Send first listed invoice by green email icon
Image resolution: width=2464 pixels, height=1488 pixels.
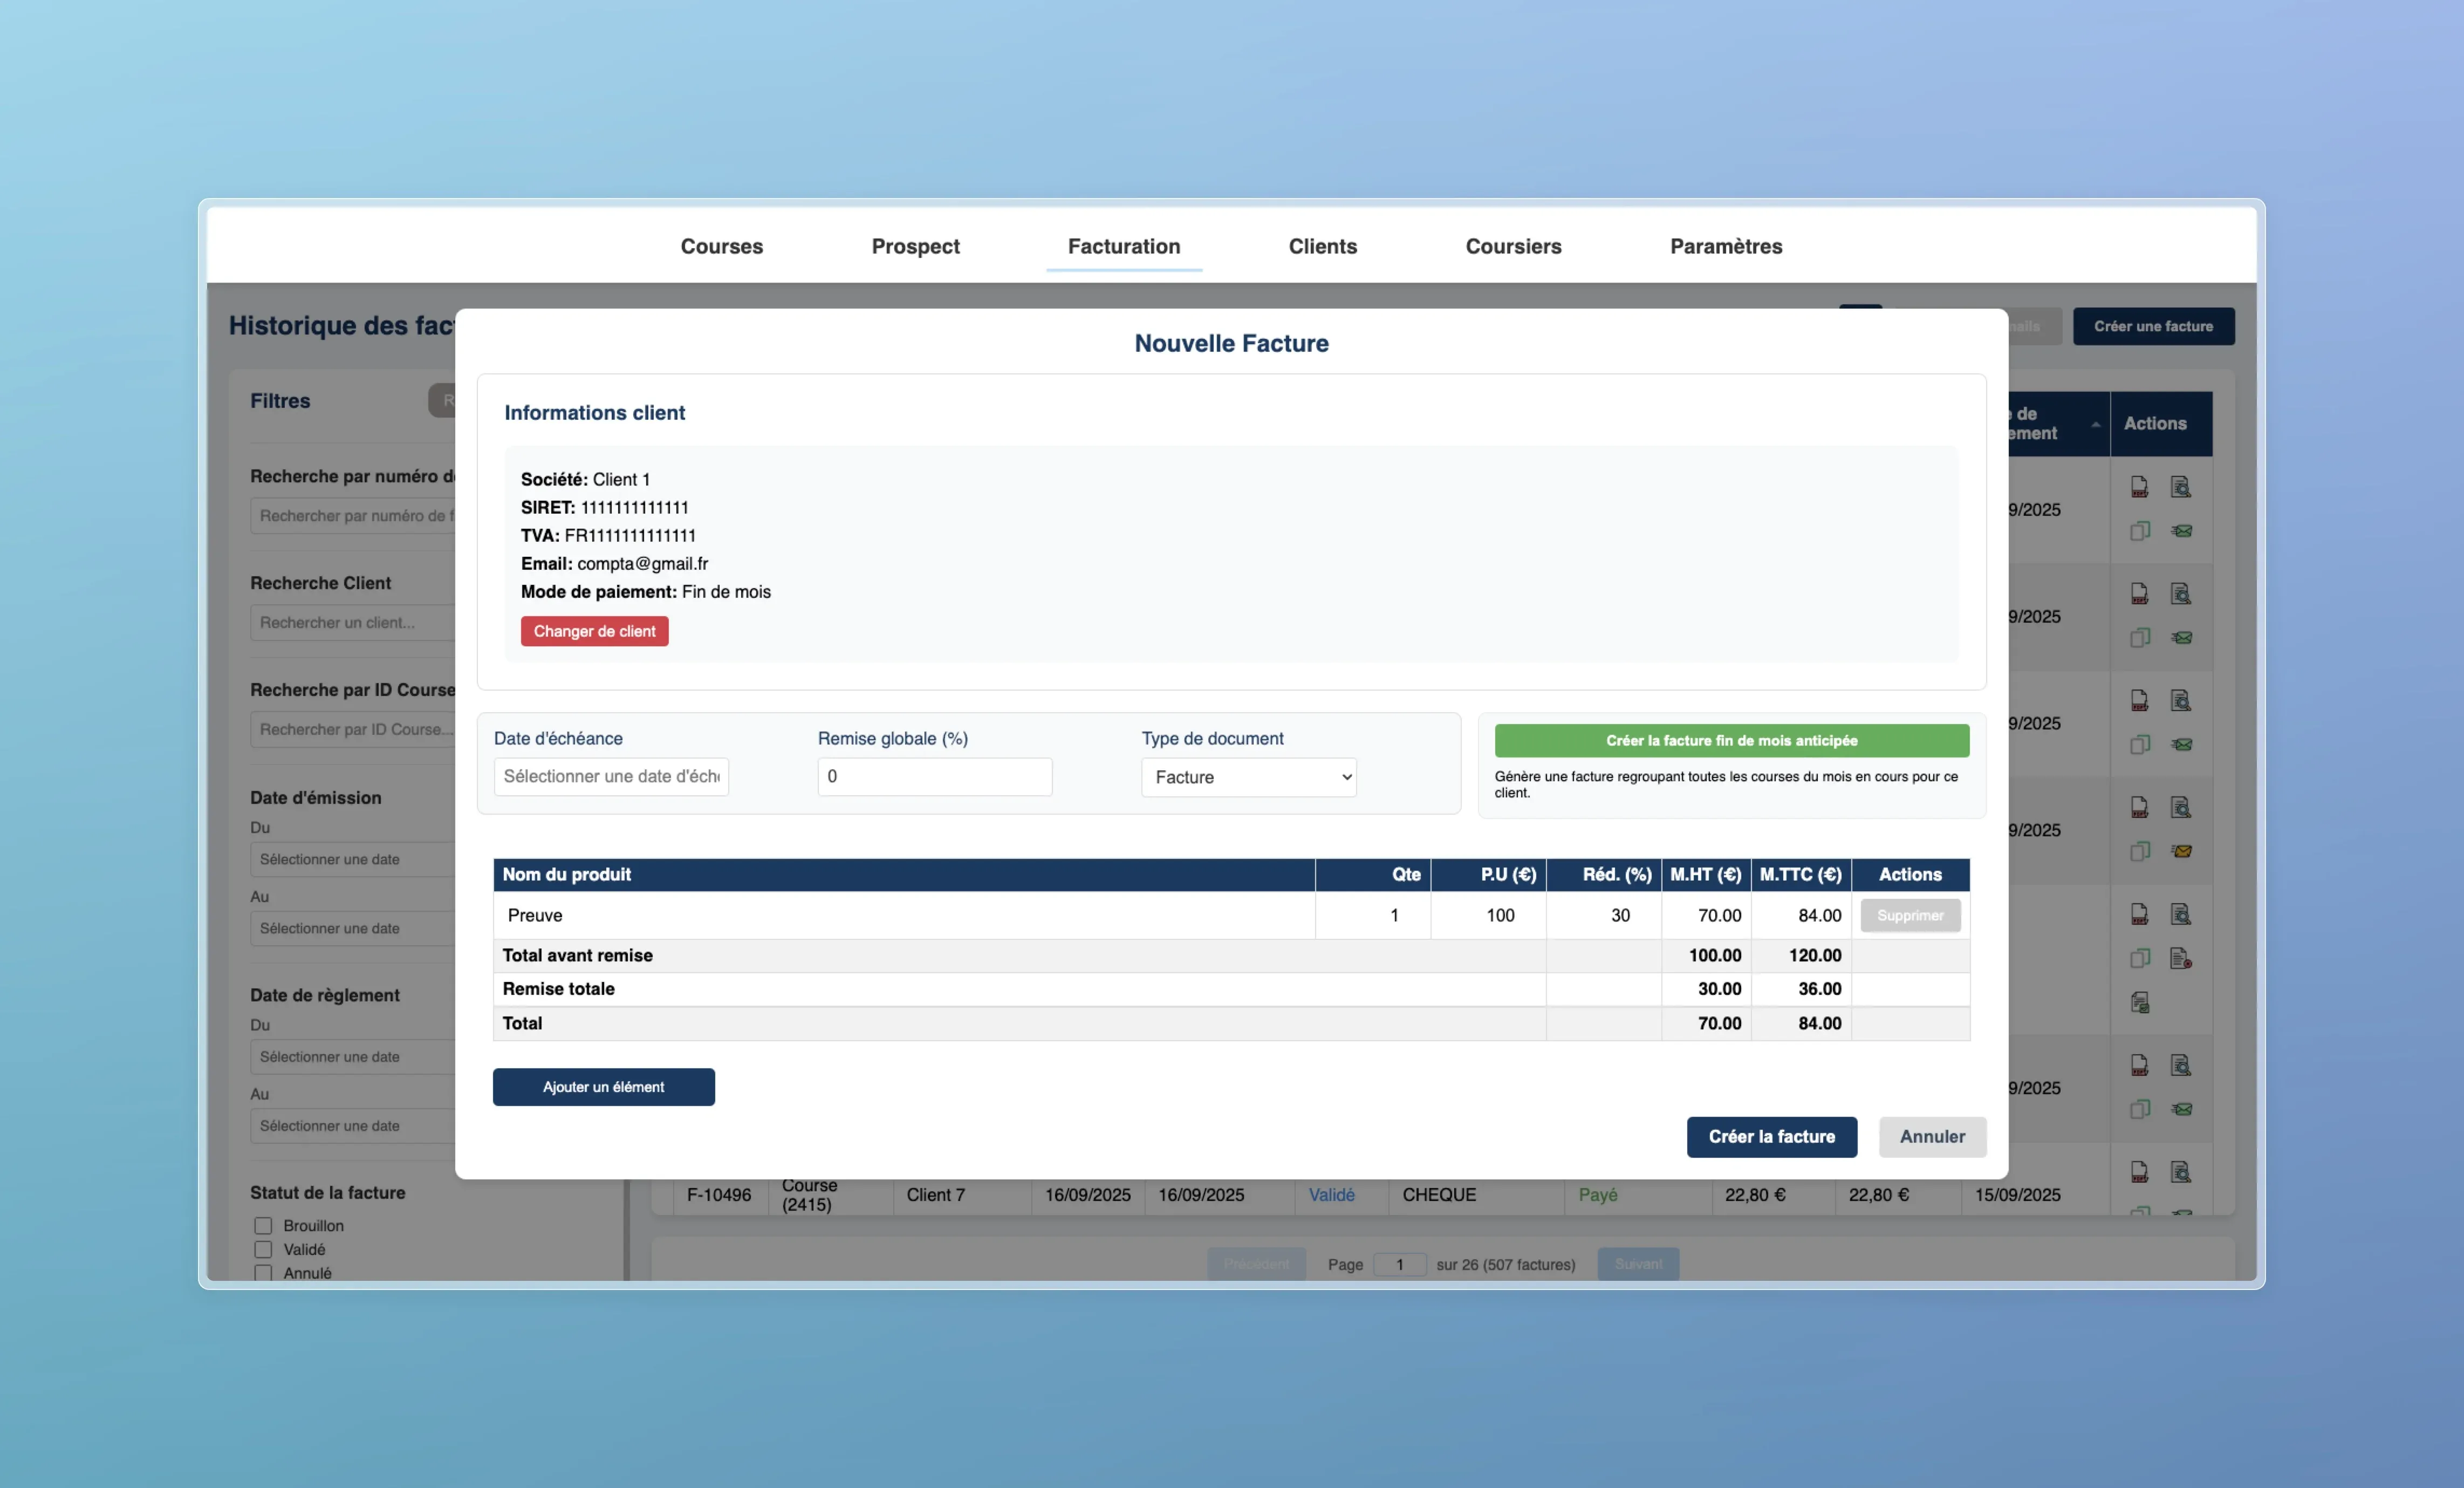coord(2182,531)
